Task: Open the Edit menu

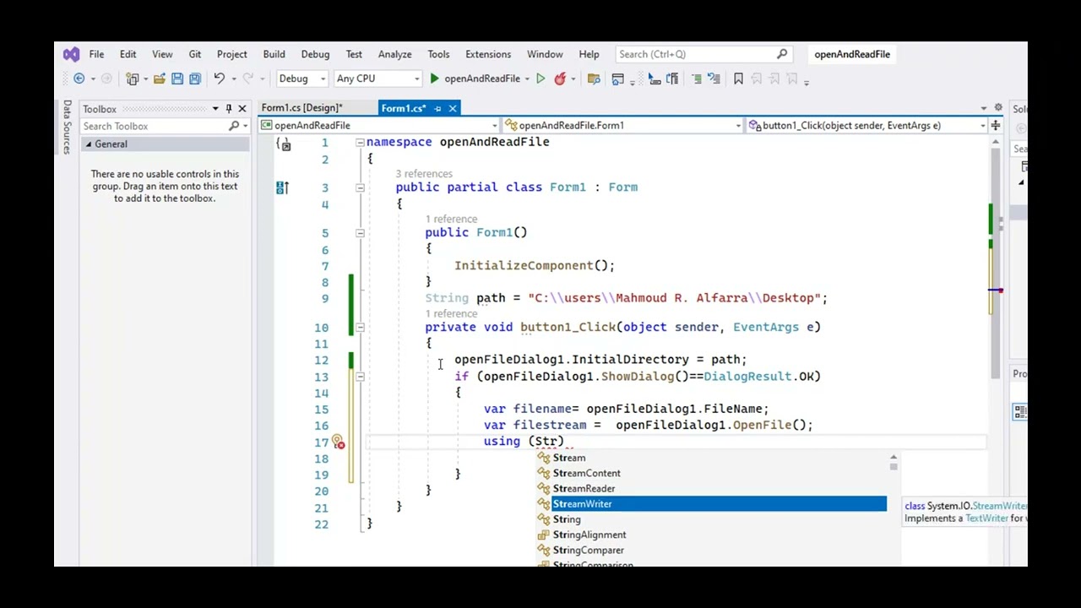Action: 128,54
